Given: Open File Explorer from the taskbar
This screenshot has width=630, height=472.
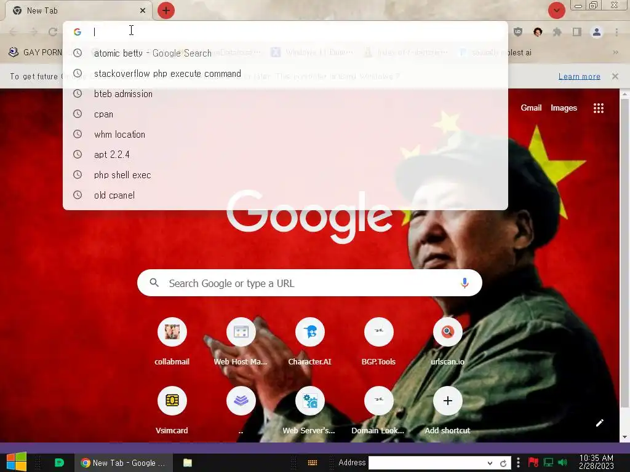Looking at the screenshot, I should pos(188,463).
